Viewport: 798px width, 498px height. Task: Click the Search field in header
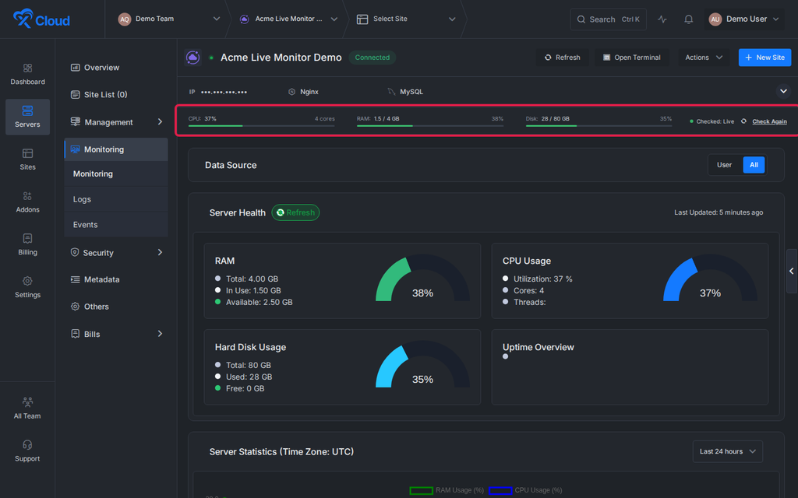[608, 19]
